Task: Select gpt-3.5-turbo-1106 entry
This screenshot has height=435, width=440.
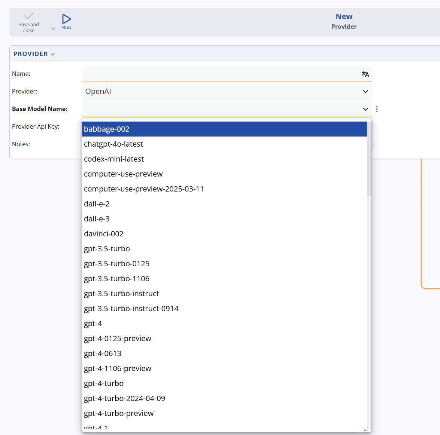Action: coord(224,279)
